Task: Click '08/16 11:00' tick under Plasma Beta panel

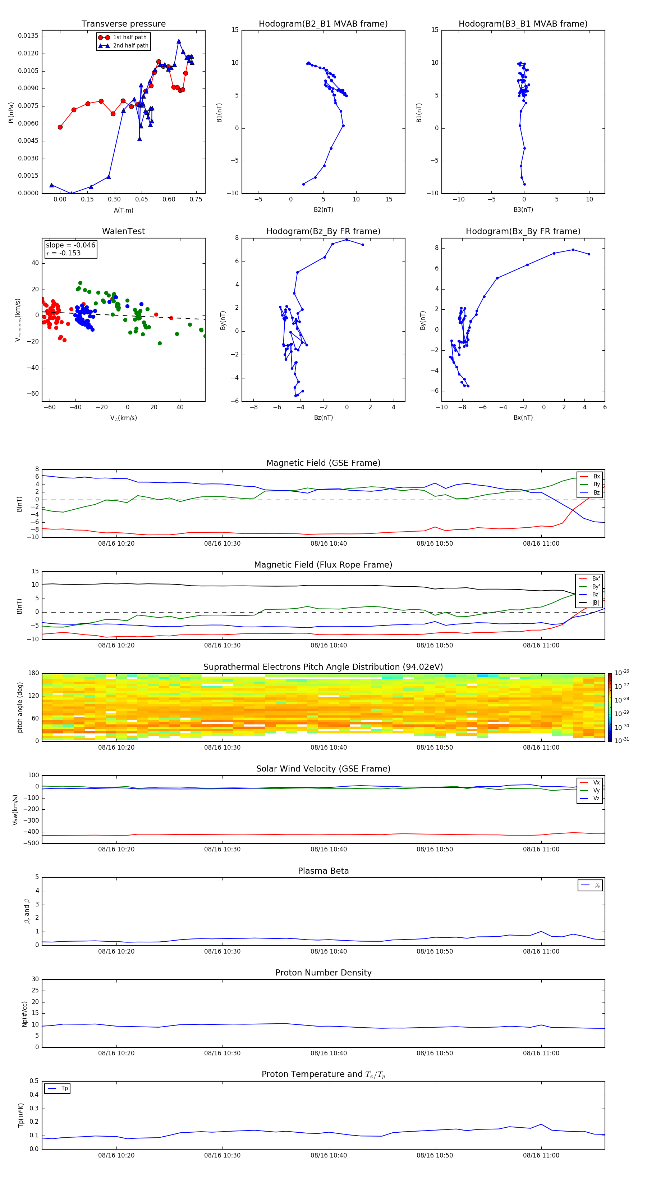Action: click(x=541, y=951)
